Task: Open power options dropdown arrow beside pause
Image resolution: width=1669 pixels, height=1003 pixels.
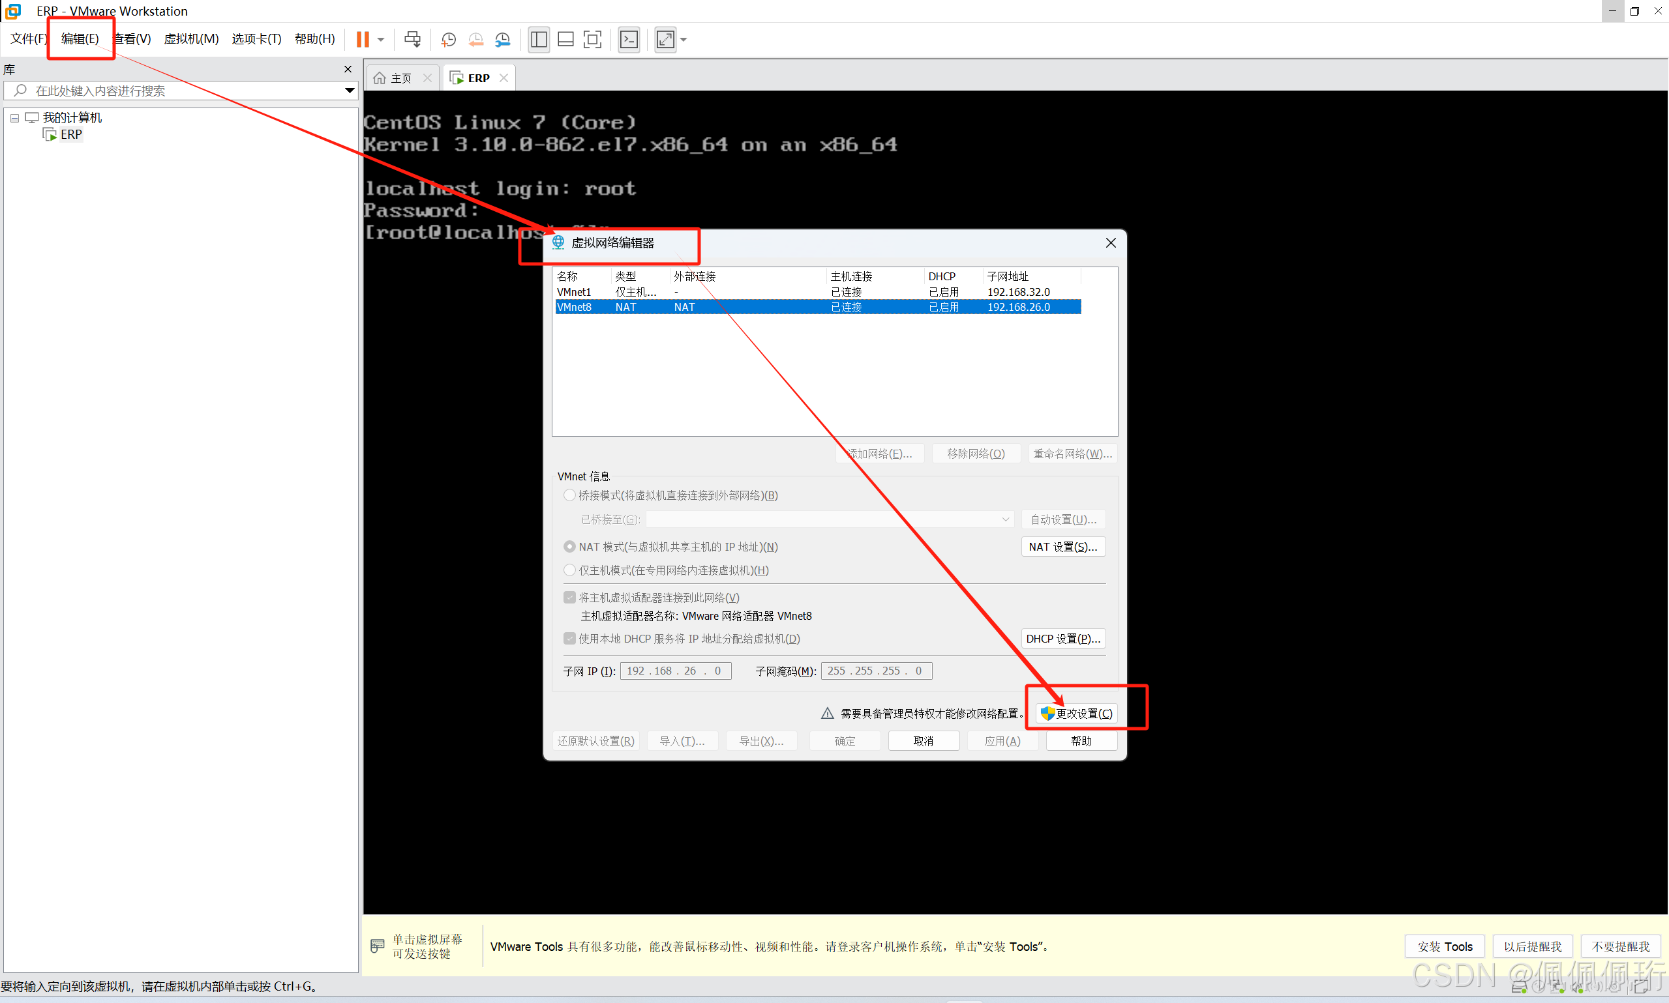Action: click(382, 39)
